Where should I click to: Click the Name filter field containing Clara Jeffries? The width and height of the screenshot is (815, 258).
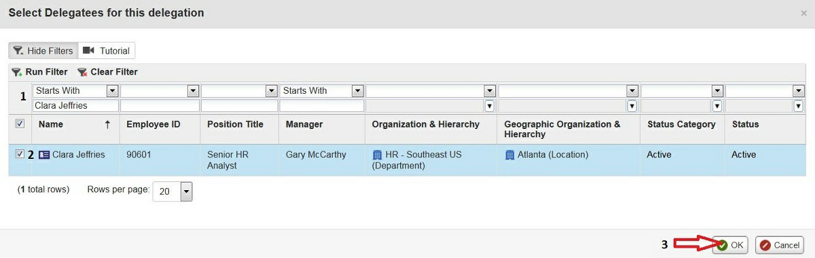tap(75, 106)
